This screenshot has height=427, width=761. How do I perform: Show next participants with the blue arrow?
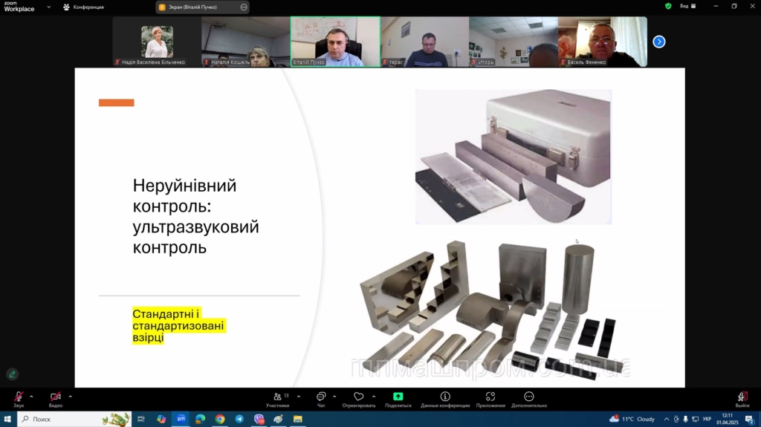[x=658, y=42]
